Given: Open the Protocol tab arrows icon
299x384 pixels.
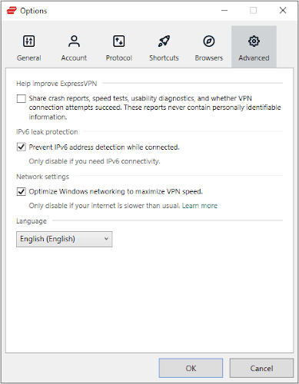Looking at the screenshot, I should 119,41.
